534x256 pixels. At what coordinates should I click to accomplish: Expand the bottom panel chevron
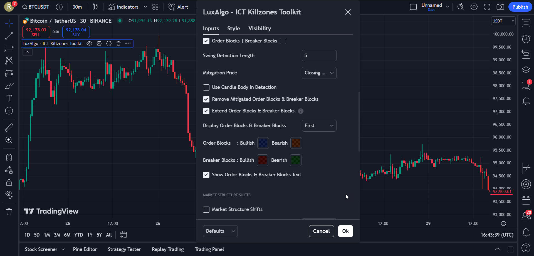(498, 249)
